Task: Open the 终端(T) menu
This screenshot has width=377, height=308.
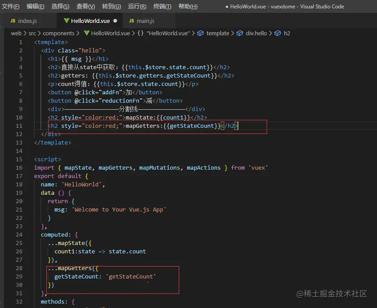Action: coord(162,6)
